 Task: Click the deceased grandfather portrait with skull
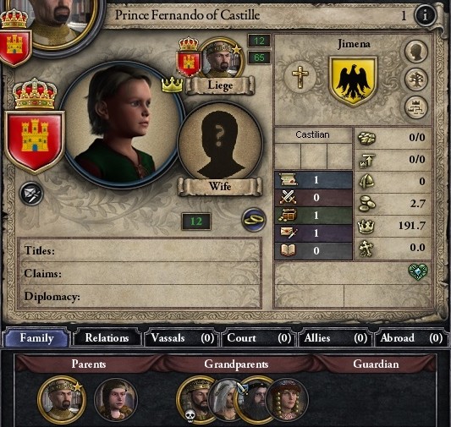coord(196,399)
